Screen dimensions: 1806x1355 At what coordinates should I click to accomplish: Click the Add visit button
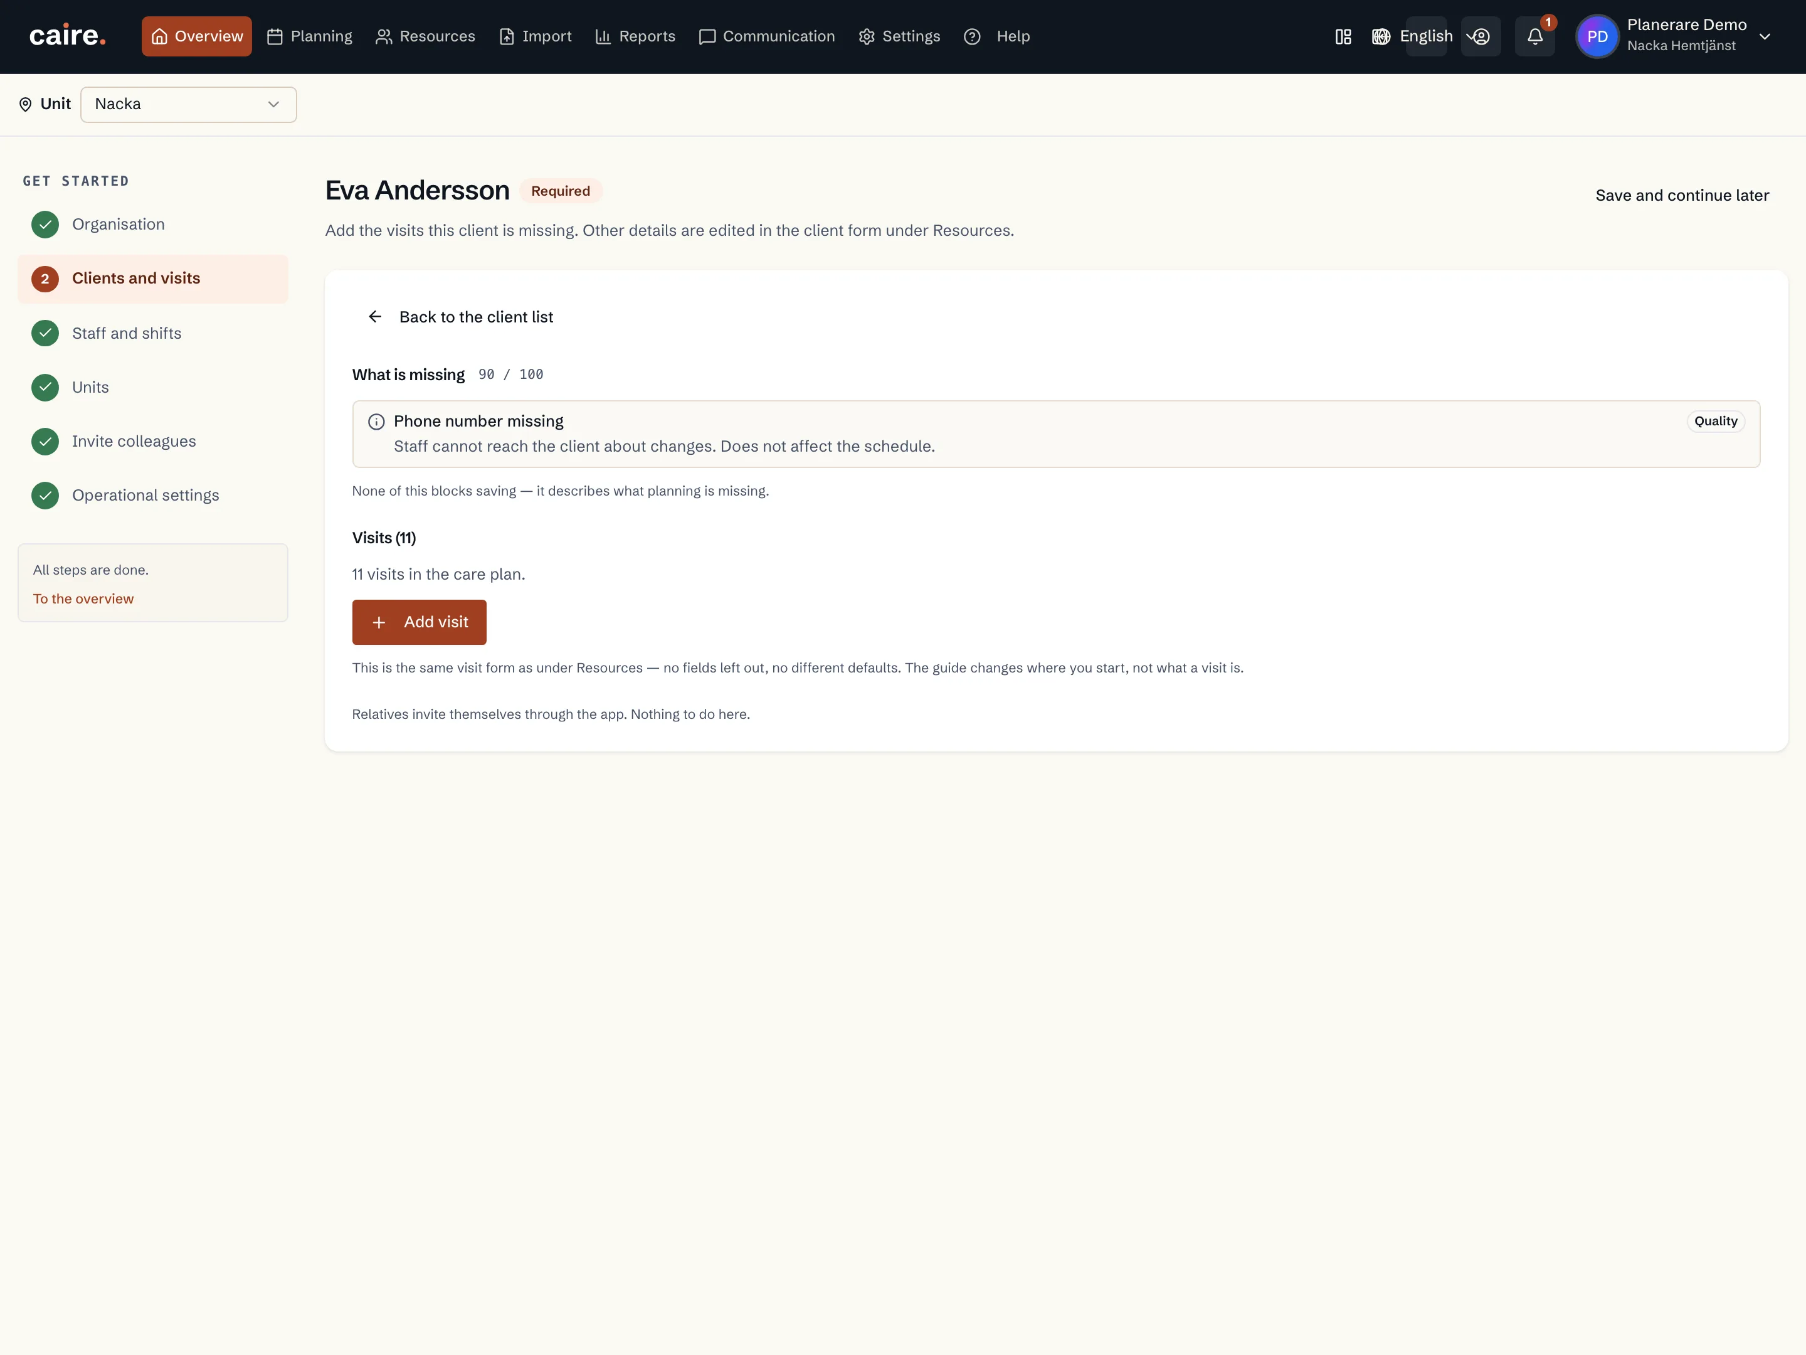419,622
